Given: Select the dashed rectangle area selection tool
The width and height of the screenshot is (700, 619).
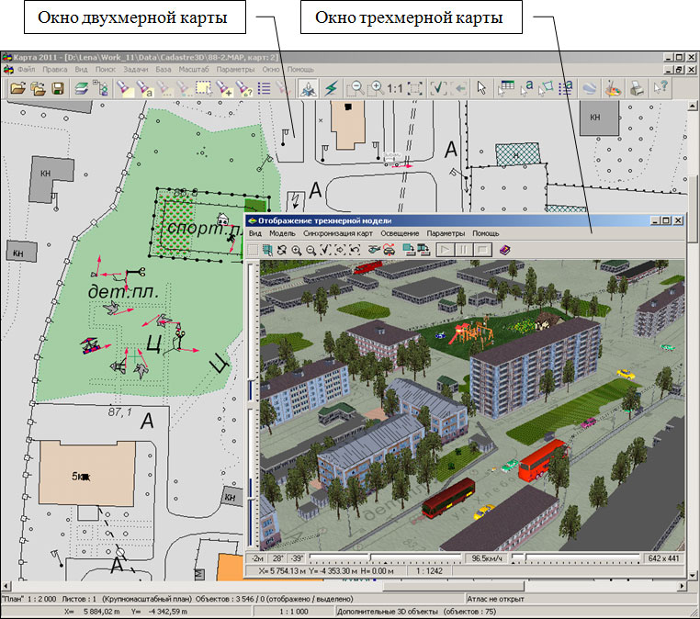Looking at the screenshot, I should [x=204, y=88].
